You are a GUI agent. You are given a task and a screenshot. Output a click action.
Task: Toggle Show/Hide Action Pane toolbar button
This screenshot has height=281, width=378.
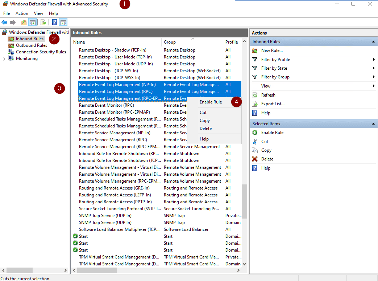pyautogui.click(x=63, y=23)
